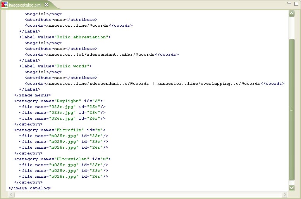
Task: Click the file name="m025r.jpg" line
Action: click(x=64, y=136)
